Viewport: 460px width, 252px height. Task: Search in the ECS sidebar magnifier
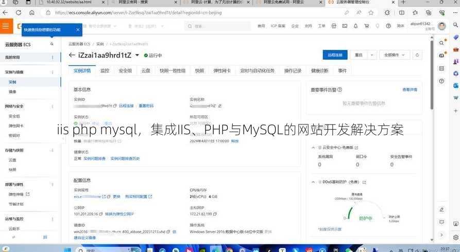point(52,44)
